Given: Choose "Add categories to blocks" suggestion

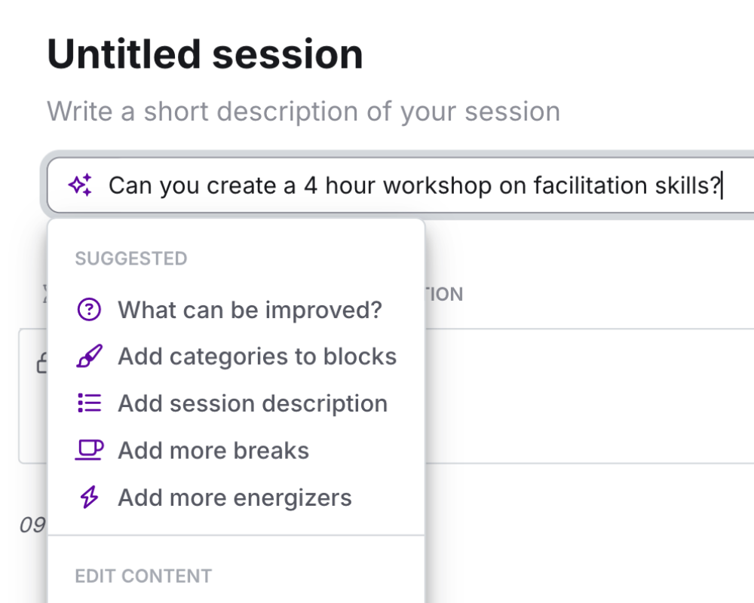Looking at the screenshot, I should (257, 357).
